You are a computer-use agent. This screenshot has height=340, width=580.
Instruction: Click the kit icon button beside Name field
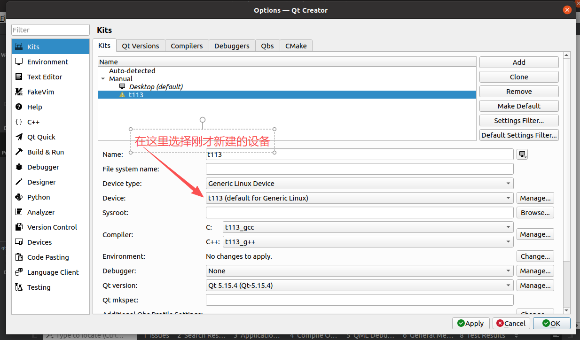522,155
